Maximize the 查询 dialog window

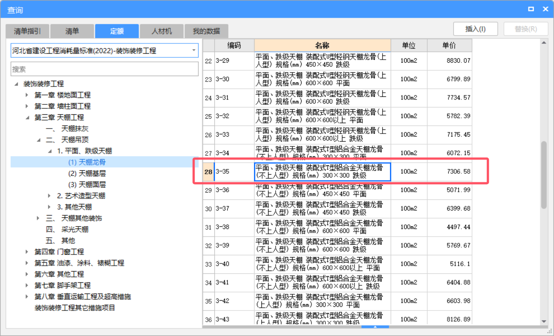(x=531, y=9)
